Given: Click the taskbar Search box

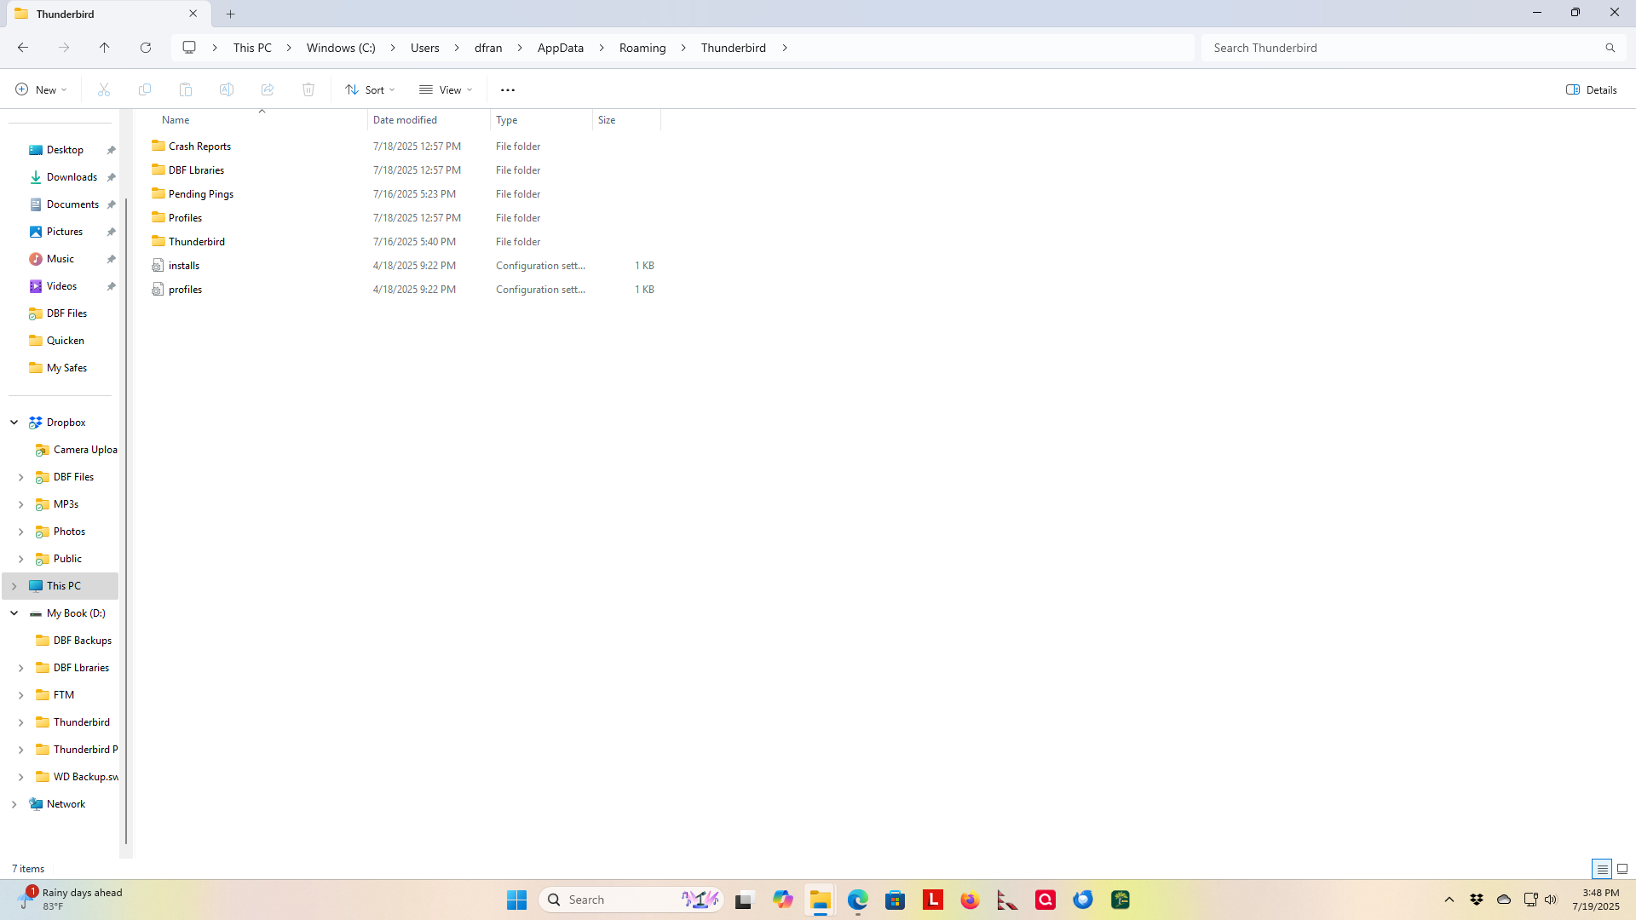Looking at the screenshot, I should point(631,900).
